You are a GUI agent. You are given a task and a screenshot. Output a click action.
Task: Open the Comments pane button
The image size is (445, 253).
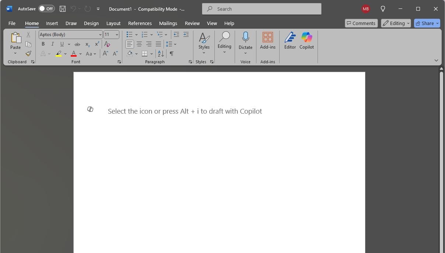point(361,23)
